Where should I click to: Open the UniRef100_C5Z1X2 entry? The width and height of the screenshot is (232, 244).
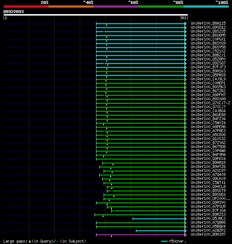(x=208, y=51)
